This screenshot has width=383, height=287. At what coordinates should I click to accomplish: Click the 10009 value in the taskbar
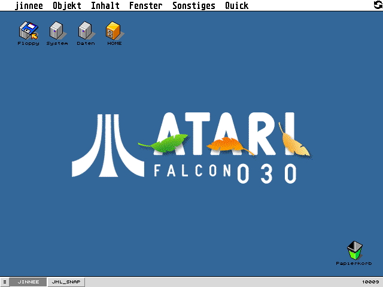370,282
